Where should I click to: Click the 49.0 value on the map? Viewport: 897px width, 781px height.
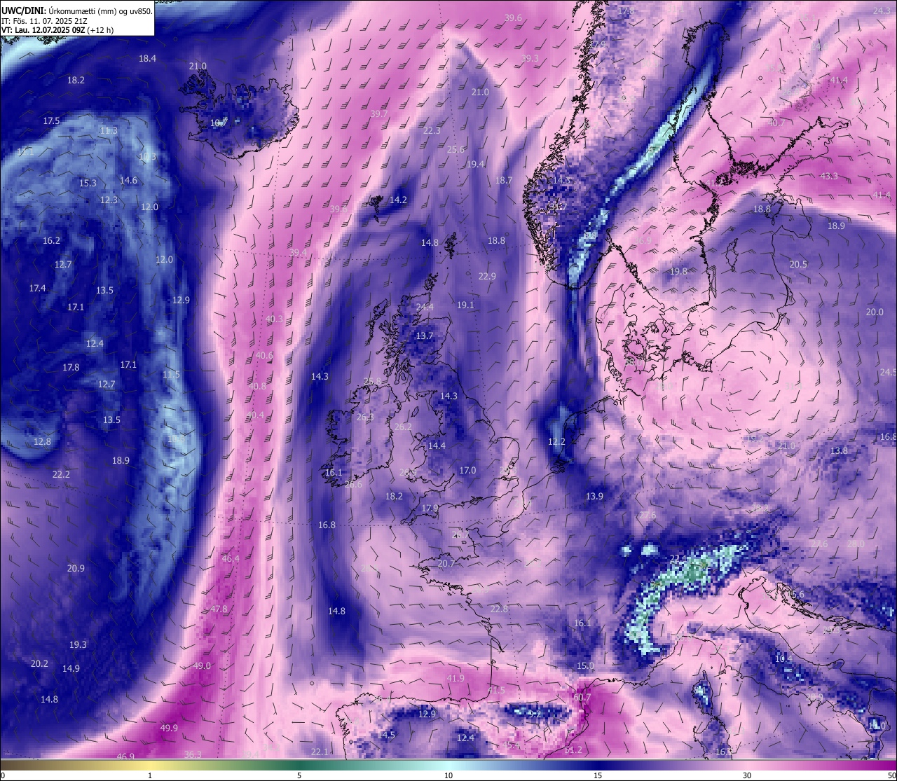(x=202, y=666)
